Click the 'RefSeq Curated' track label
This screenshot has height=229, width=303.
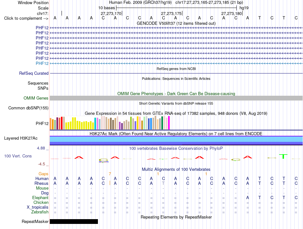(33, 73)
